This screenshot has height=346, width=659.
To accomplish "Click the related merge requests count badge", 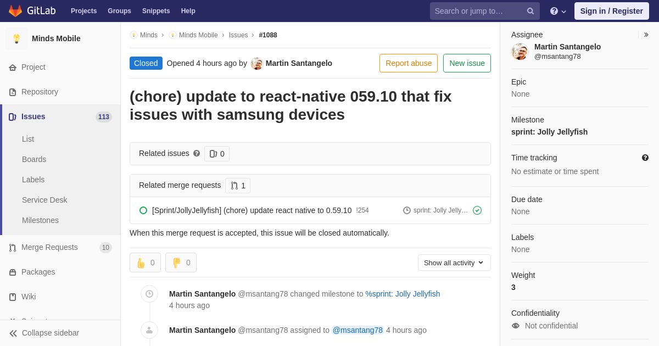I will (238, 186).
